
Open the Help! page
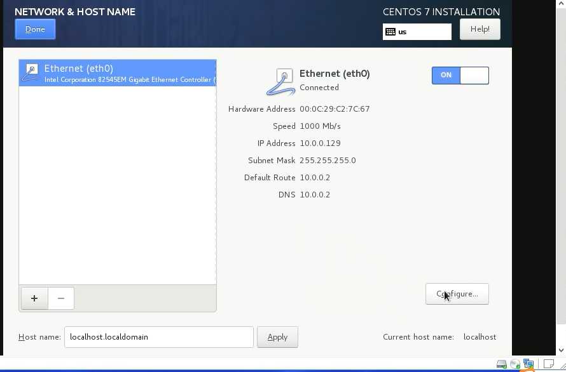(480, 29)
